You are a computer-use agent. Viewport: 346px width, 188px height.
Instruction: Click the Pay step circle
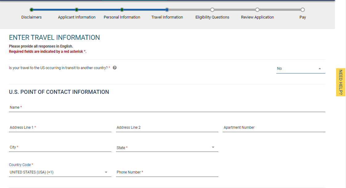coord(303,10)
